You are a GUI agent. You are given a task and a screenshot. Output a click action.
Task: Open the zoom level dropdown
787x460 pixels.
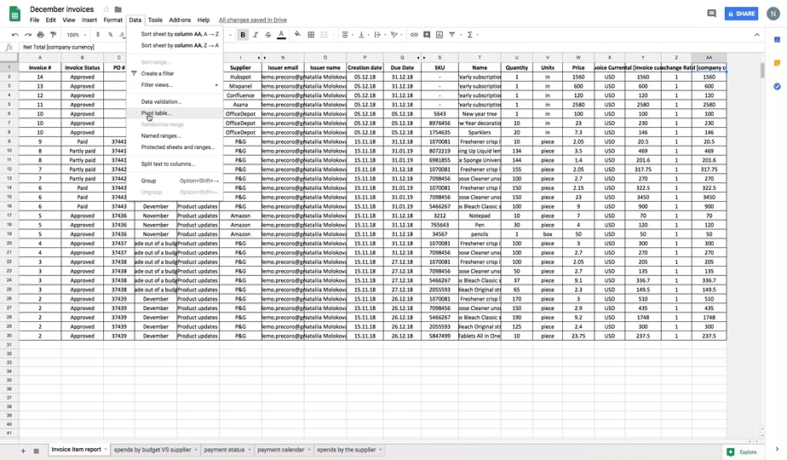77,35
